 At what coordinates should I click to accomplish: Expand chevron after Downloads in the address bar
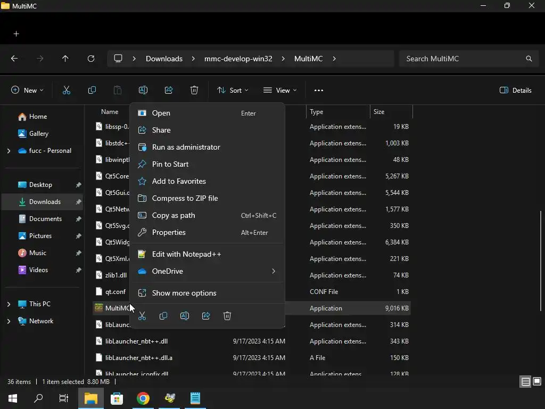pyautogui.click(x=193, y=59)
